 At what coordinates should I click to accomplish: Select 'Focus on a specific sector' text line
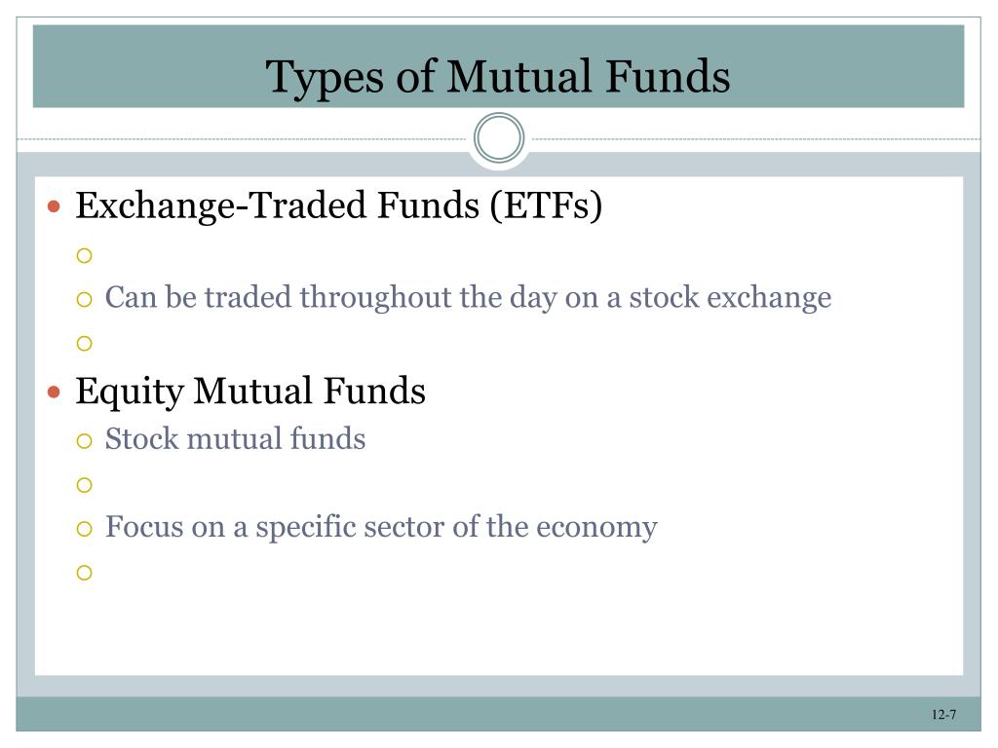click(x=381, y=528)
